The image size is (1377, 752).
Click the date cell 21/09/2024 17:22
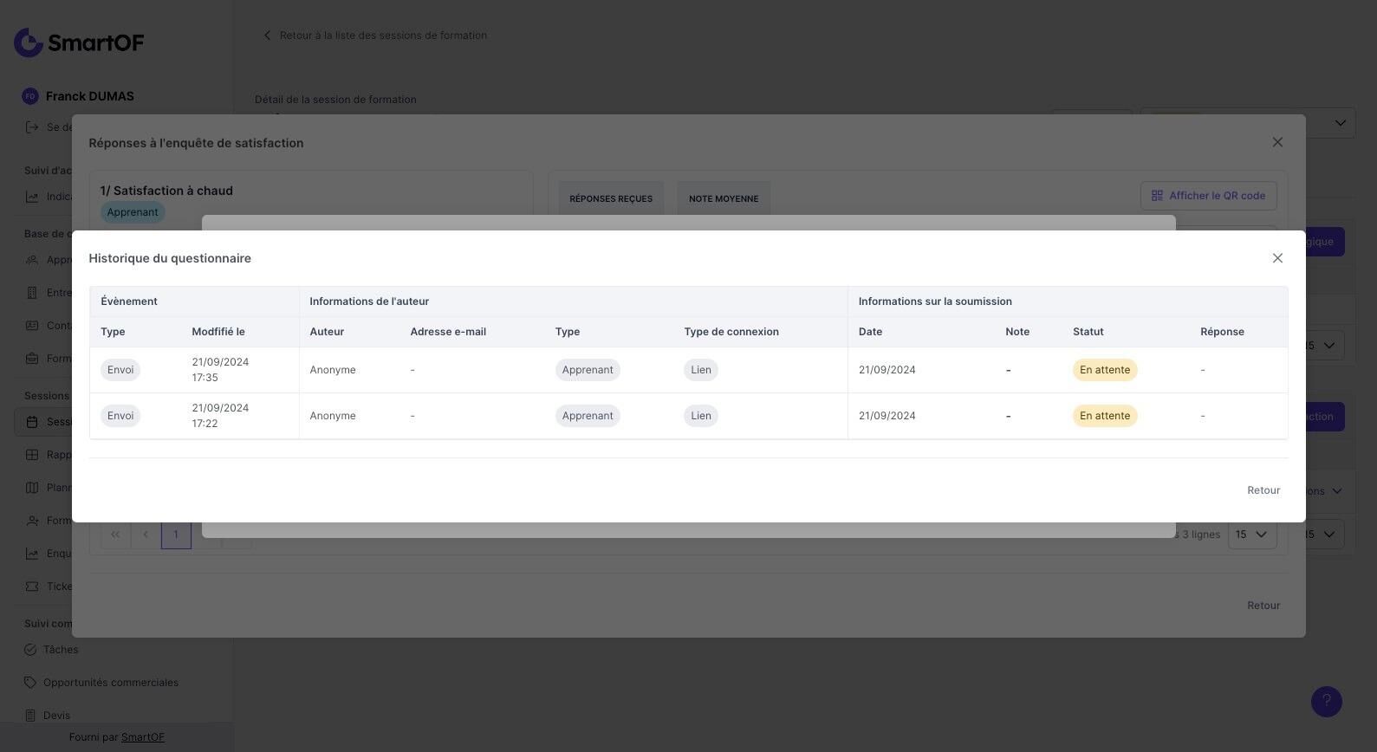coord(220,416)
